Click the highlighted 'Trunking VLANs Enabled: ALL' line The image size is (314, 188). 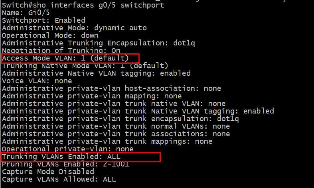pos(61,157)
